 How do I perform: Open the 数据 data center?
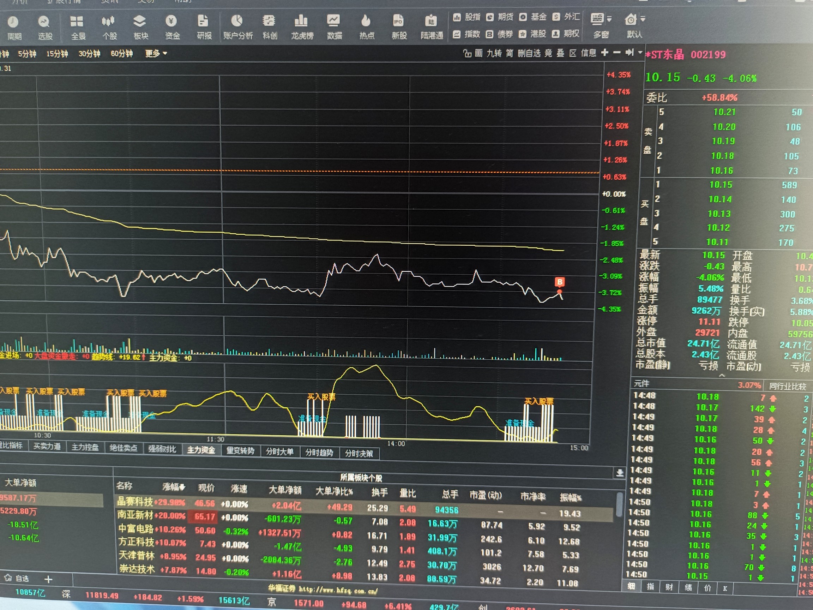point(334,28)
